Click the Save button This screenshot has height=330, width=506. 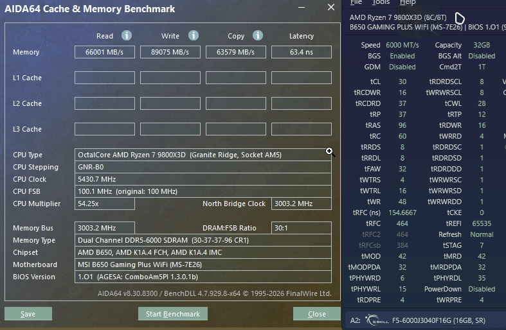click(x=28, y=314)
